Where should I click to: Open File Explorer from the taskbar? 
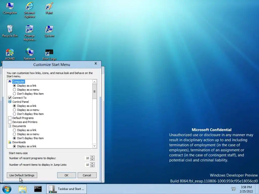(x=23, y=189)
